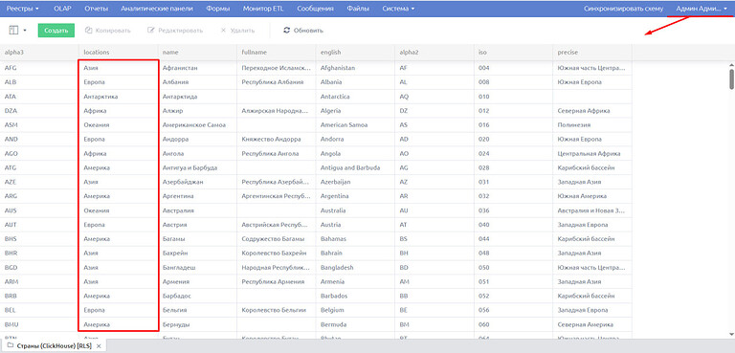Select the AUT alpha3 cell
Image resolution: width=735 pixels, height=353 pixels.
click(x=39, y=225)
